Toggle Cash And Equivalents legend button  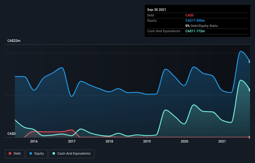click(x=71, y=154)
